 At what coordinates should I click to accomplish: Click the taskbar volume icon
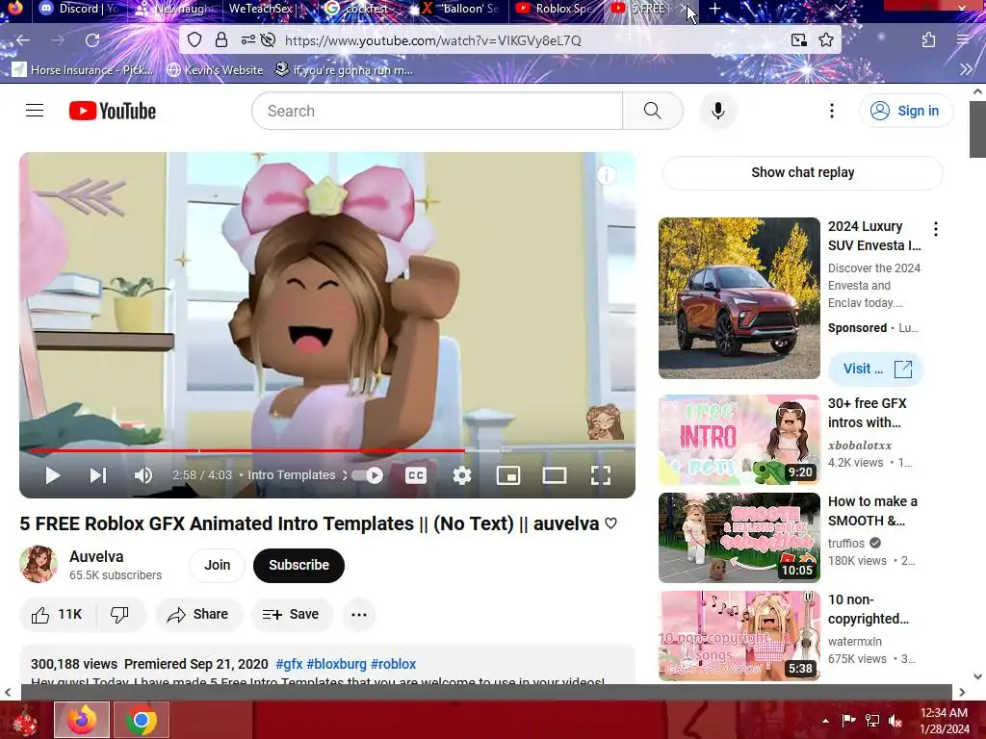coord(895,721)
